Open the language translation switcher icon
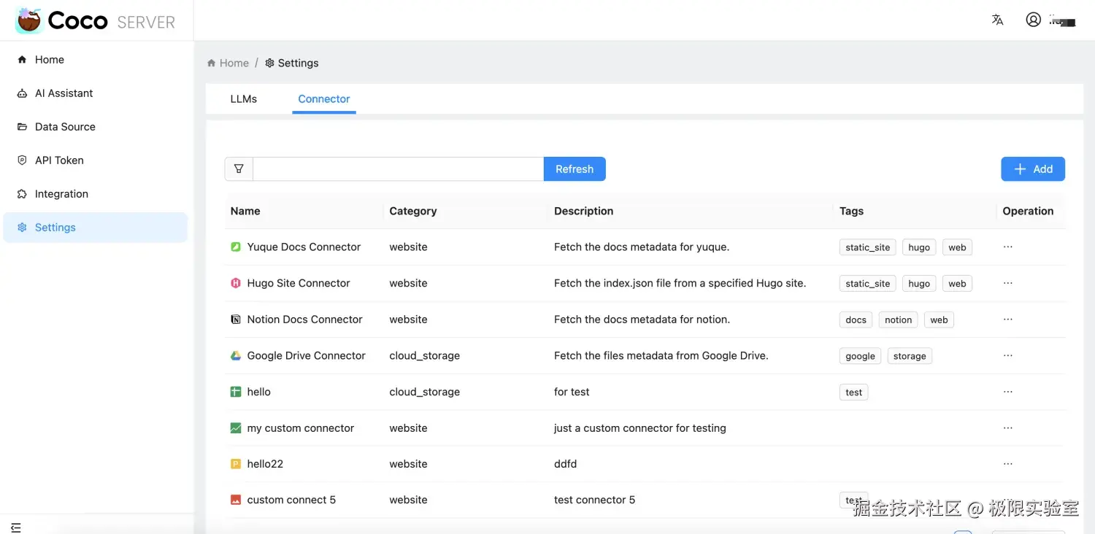 997,20
